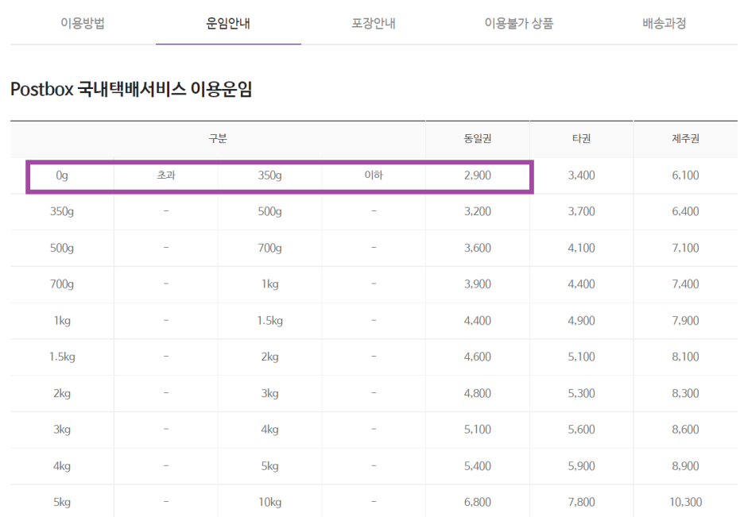The image size is (744, 517).
Task: Click the 8,300 fare cell
Action: point(685,393)
